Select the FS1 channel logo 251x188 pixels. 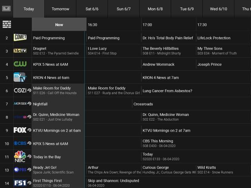(20, 183)
